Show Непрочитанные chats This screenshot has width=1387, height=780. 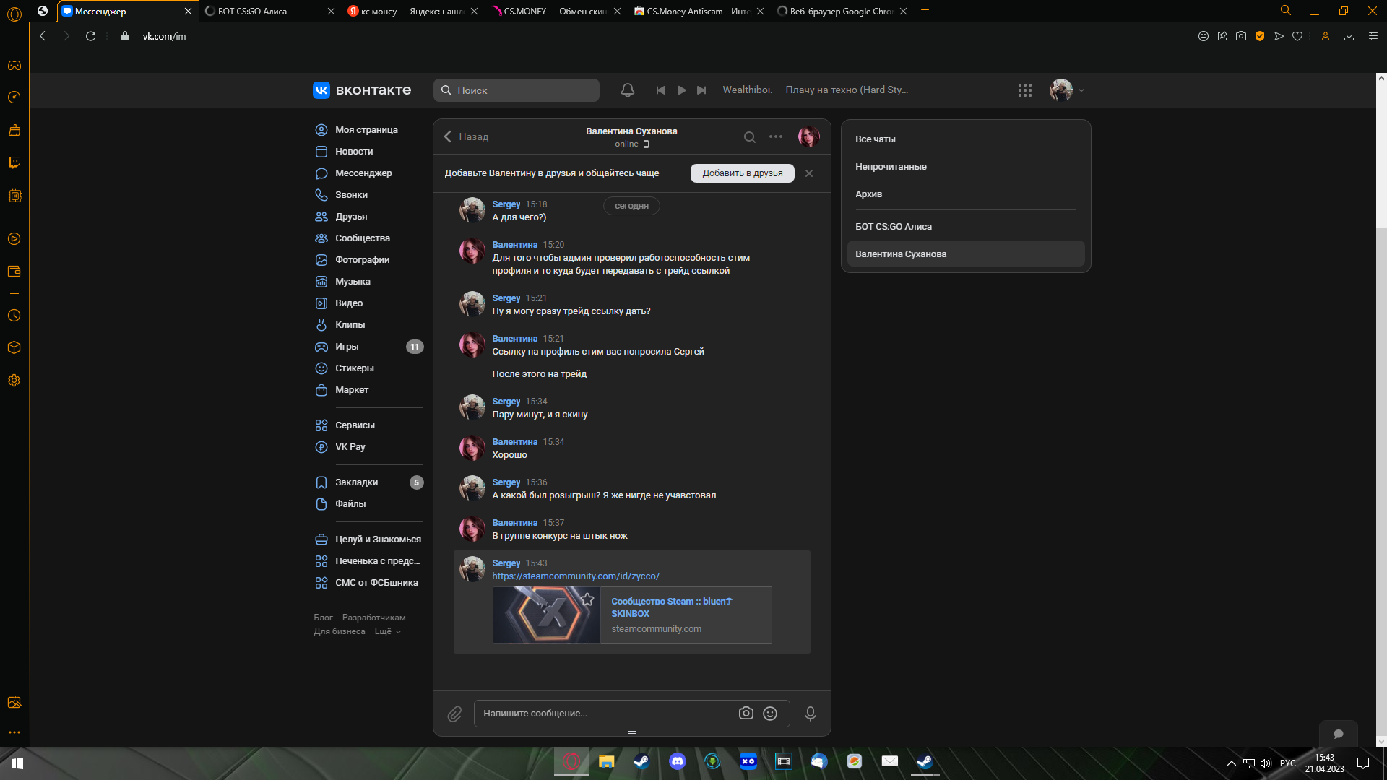pyautogui.click(x=966, y=167)
